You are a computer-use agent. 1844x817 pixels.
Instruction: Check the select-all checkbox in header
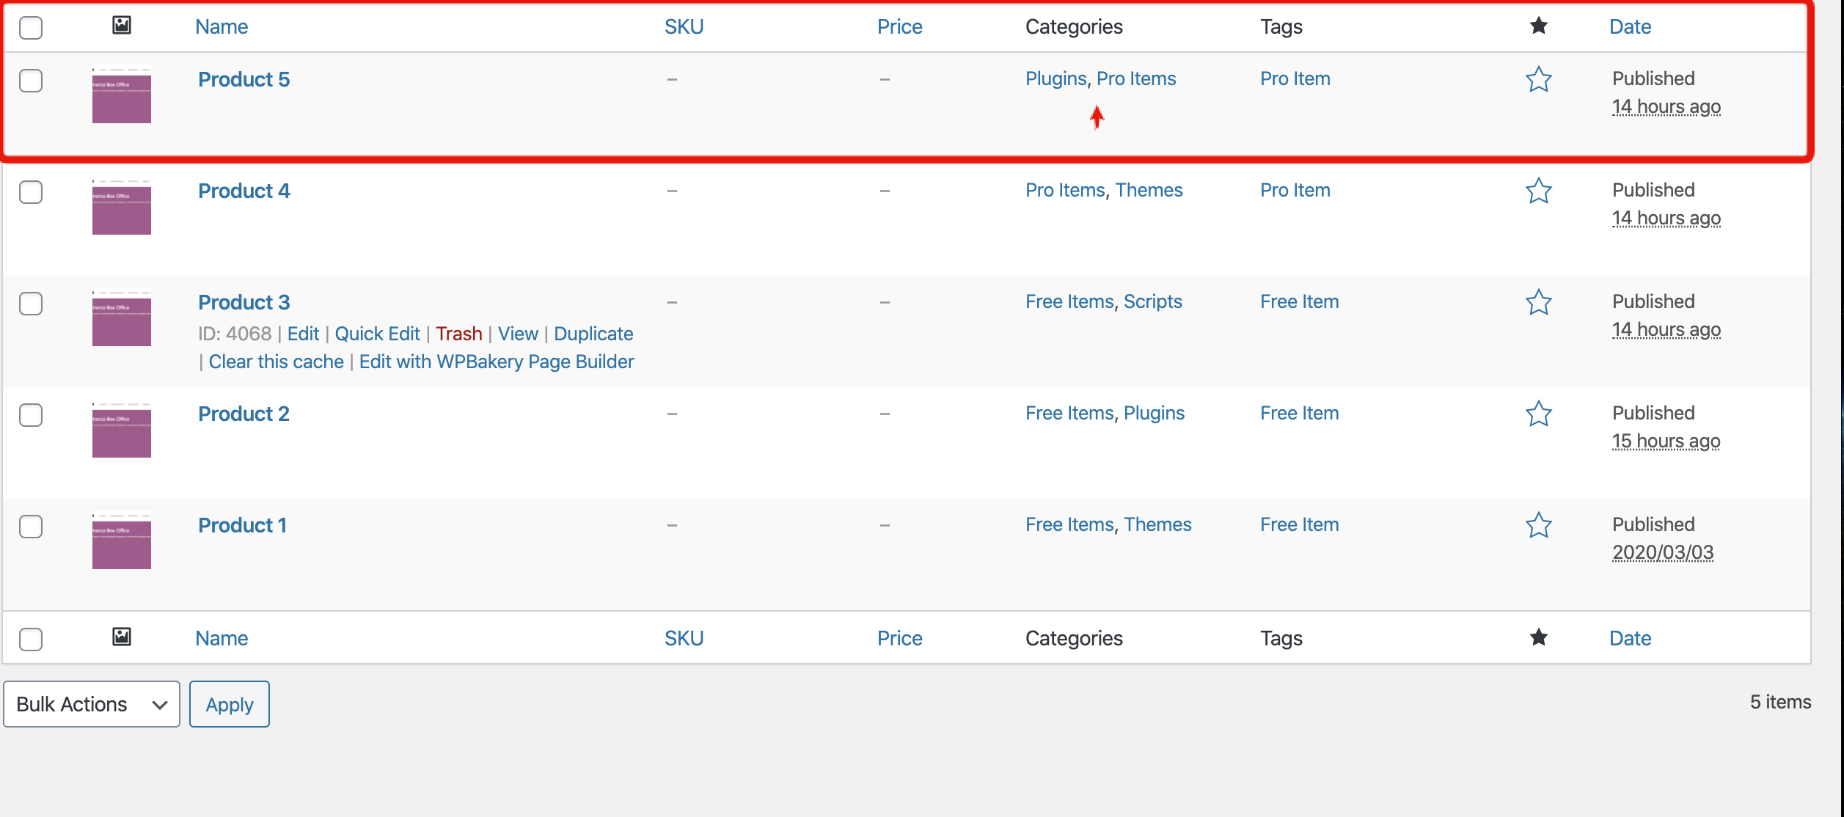(x=31, y=28)
